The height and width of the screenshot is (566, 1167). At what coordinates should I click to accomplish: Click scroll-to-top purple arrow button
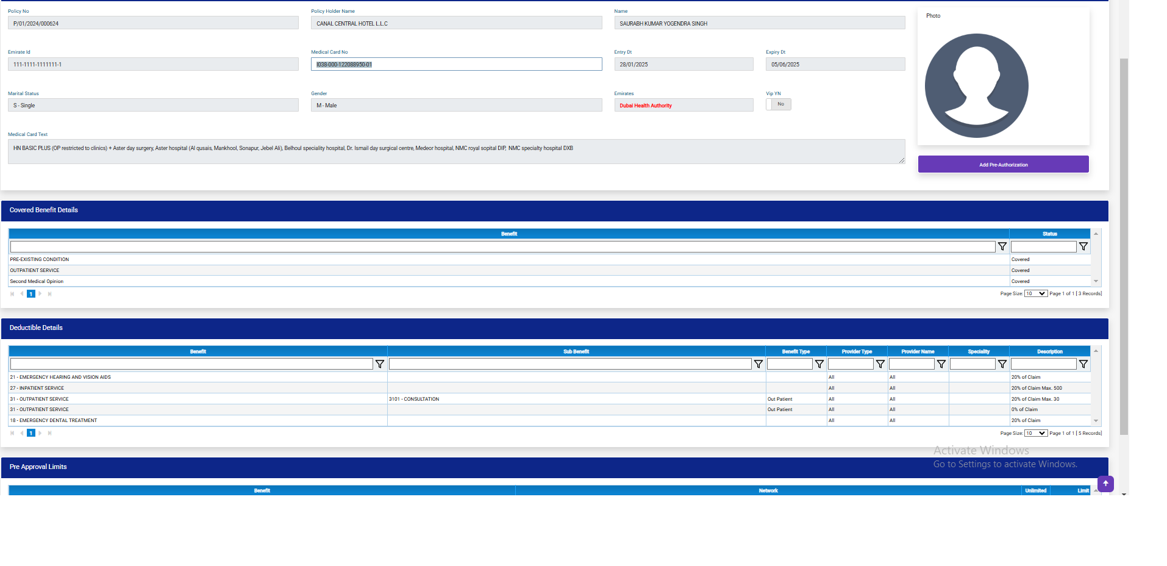tap(1105, 484)
